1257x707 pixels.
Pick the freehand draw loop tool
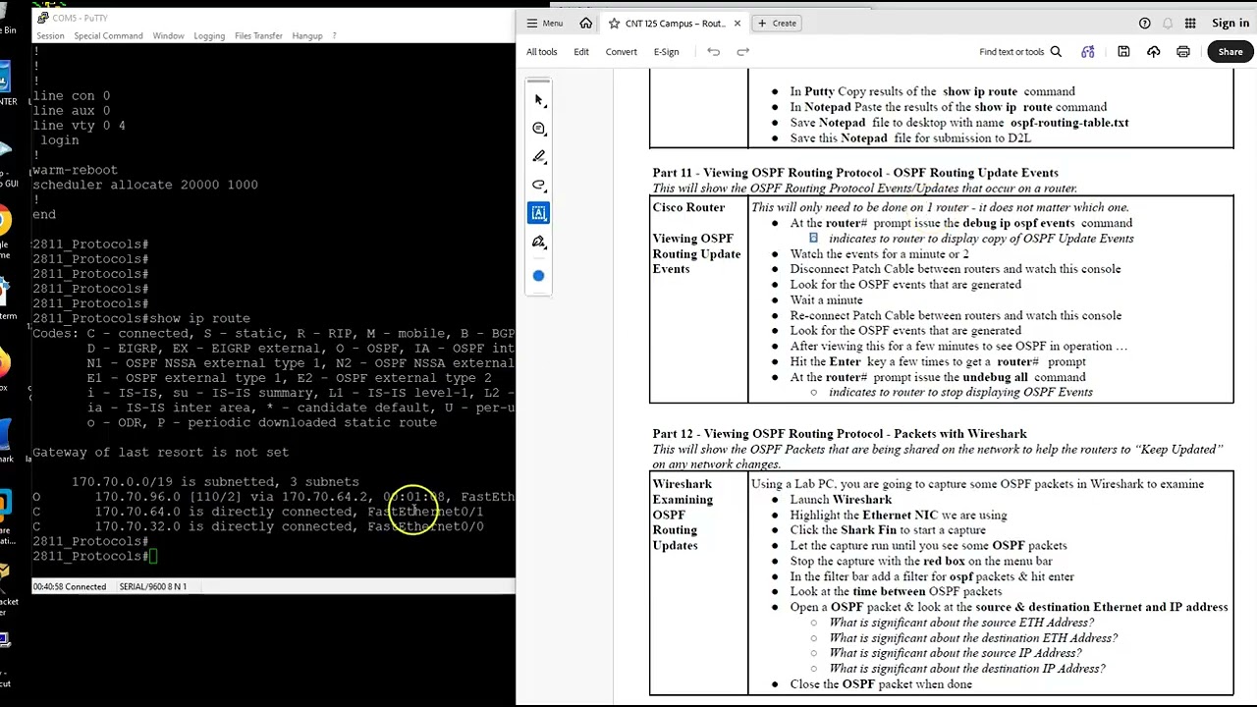click(539, 186)
